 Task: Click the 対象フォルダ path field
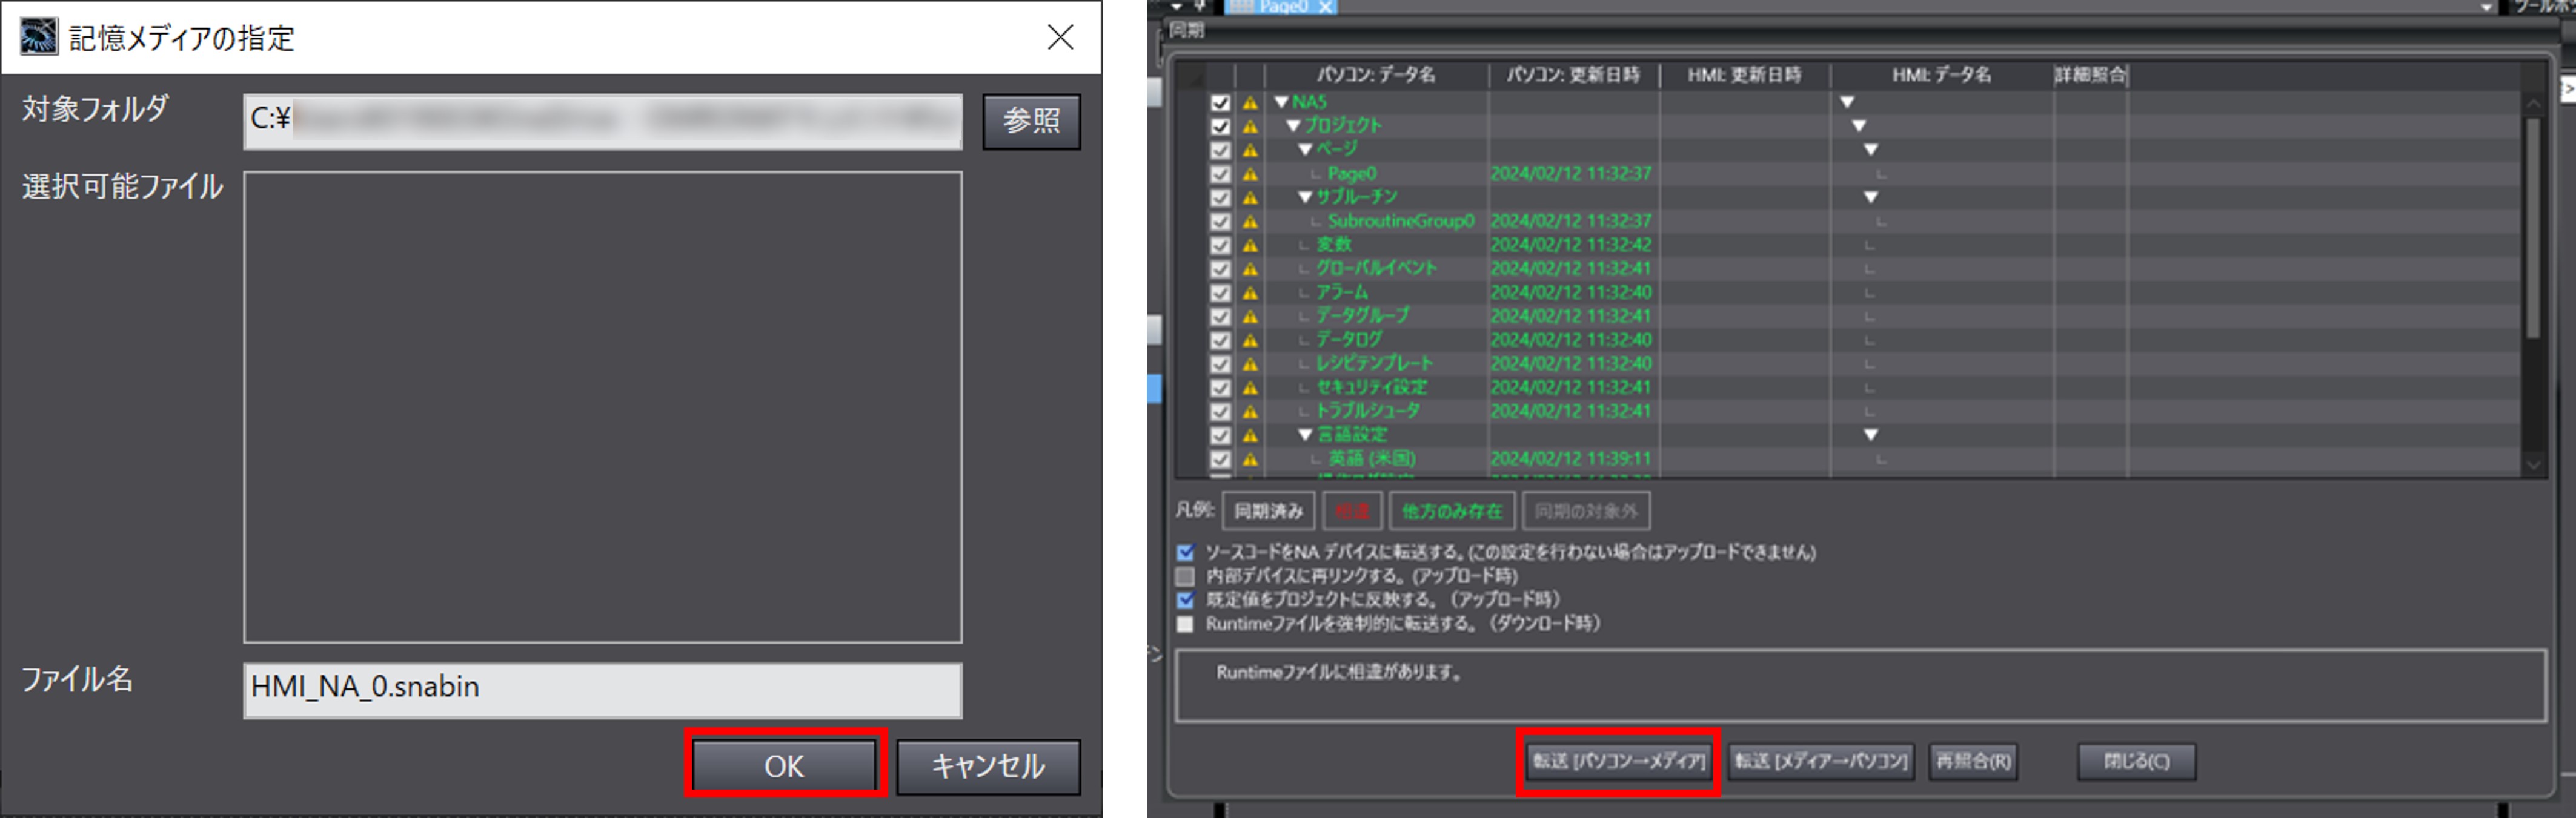tap(603, 121)
